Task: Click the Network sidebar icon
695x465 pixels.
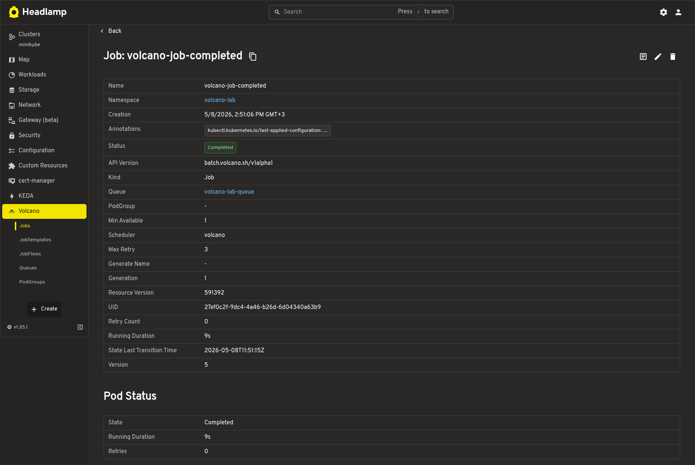Action: coord(12,105)
